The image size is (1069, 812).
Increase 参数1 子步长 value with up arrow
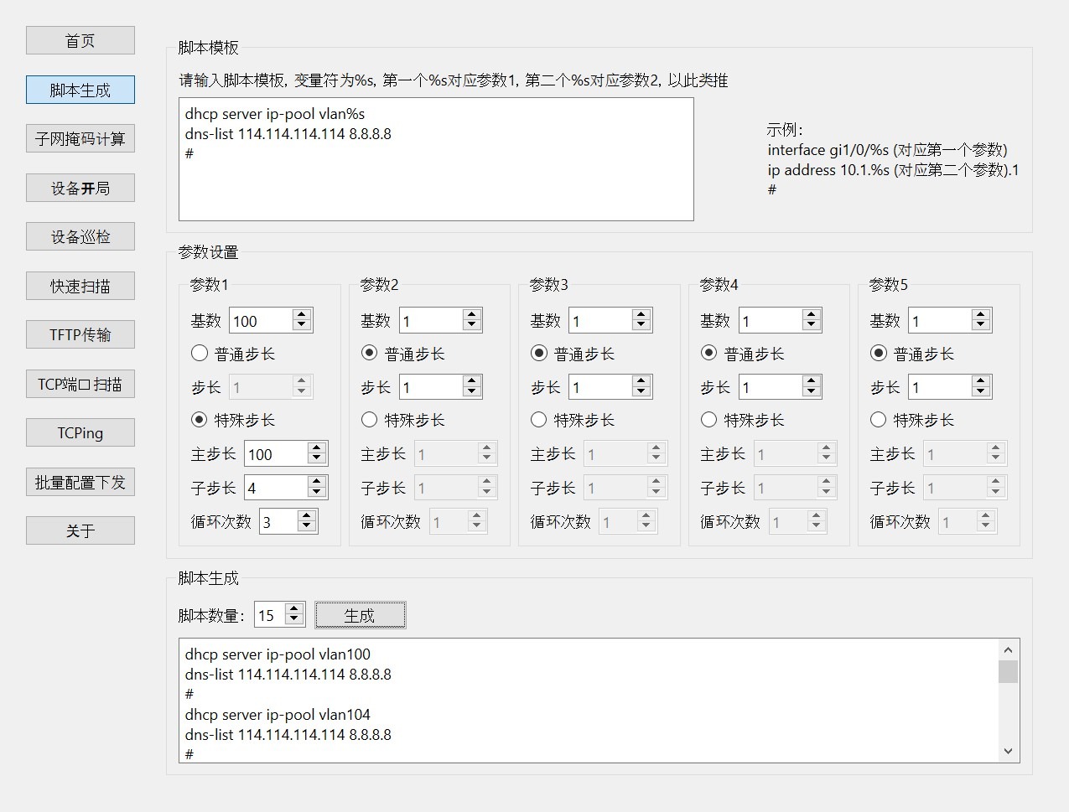(x=316, y=482)
